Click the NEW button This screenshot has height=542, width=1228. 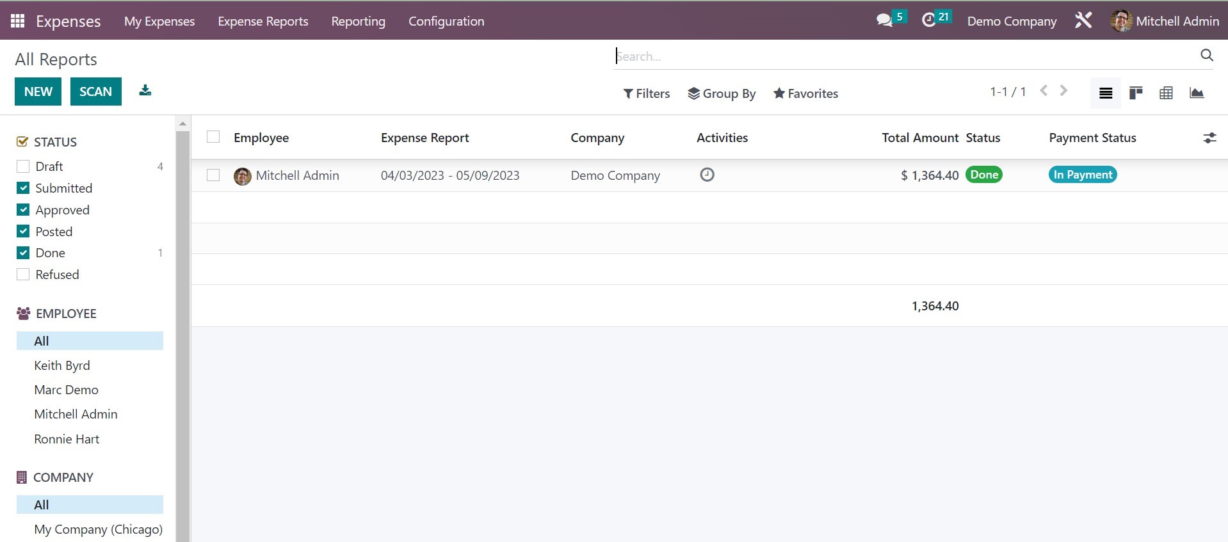click(38, 92)
